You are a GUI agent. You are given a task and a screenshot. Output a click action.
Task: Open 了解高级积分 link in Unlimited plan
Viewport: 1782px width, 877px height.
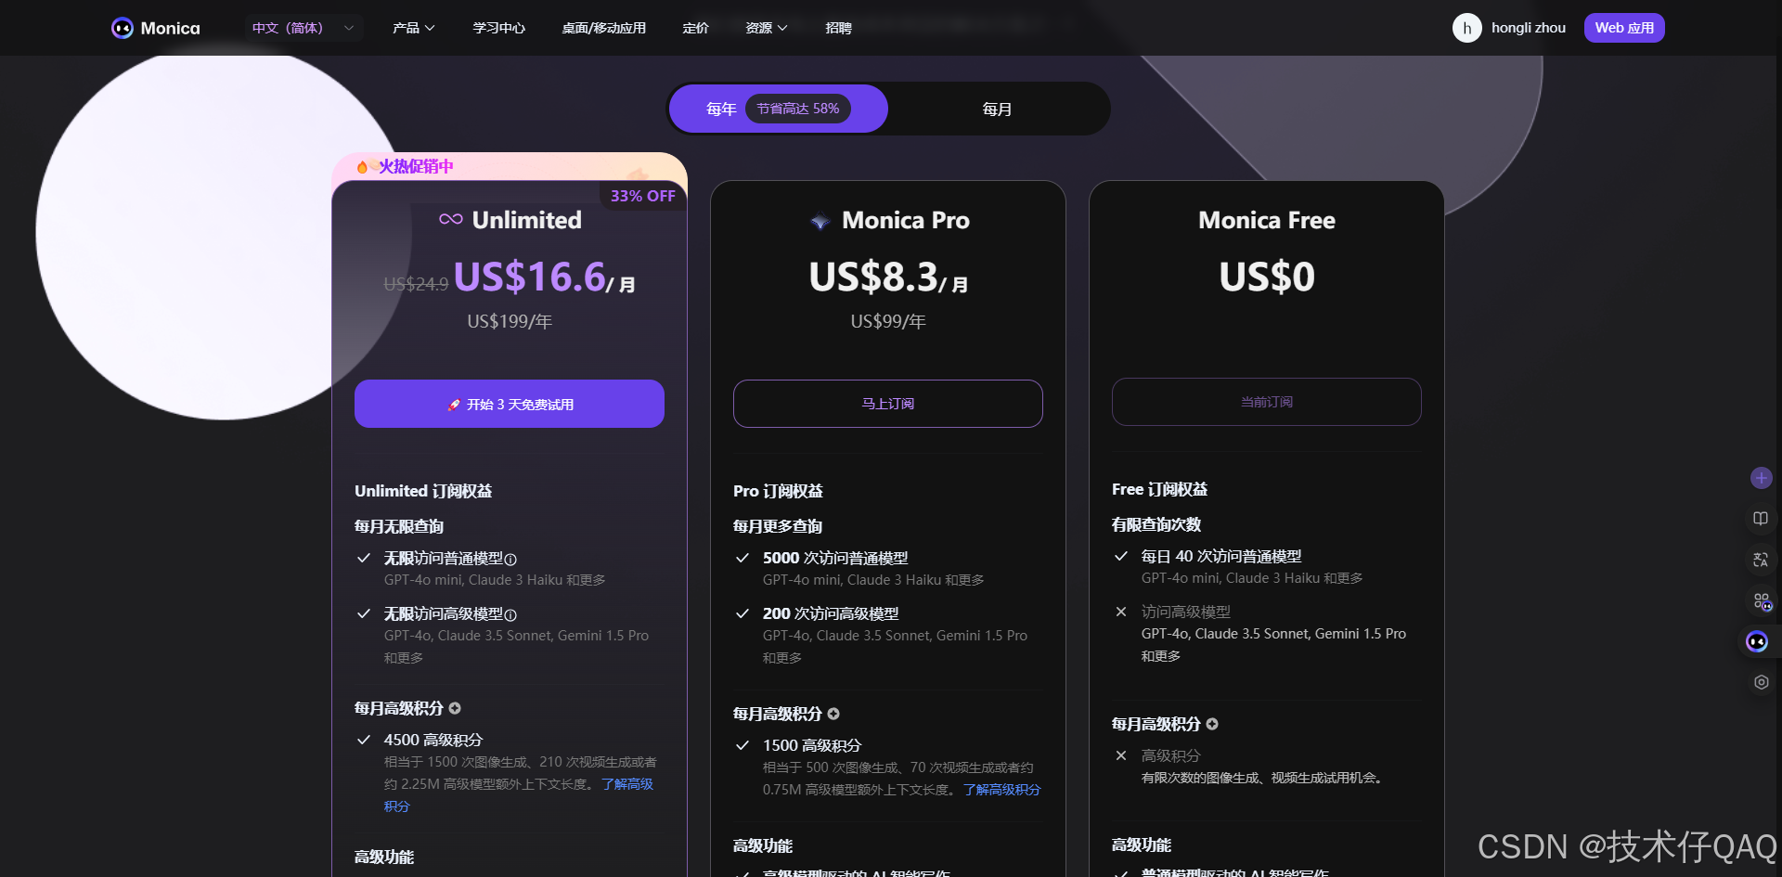tap(627, 785)
